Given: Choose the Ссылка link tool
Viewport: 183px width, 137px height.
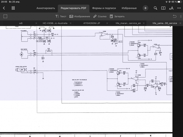Looking at the screenshot, I should click(100, 16).
